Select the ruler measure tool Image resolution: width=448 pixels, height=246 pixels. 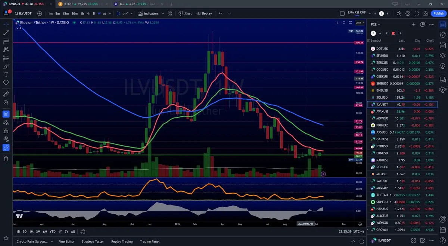point(6,94)
